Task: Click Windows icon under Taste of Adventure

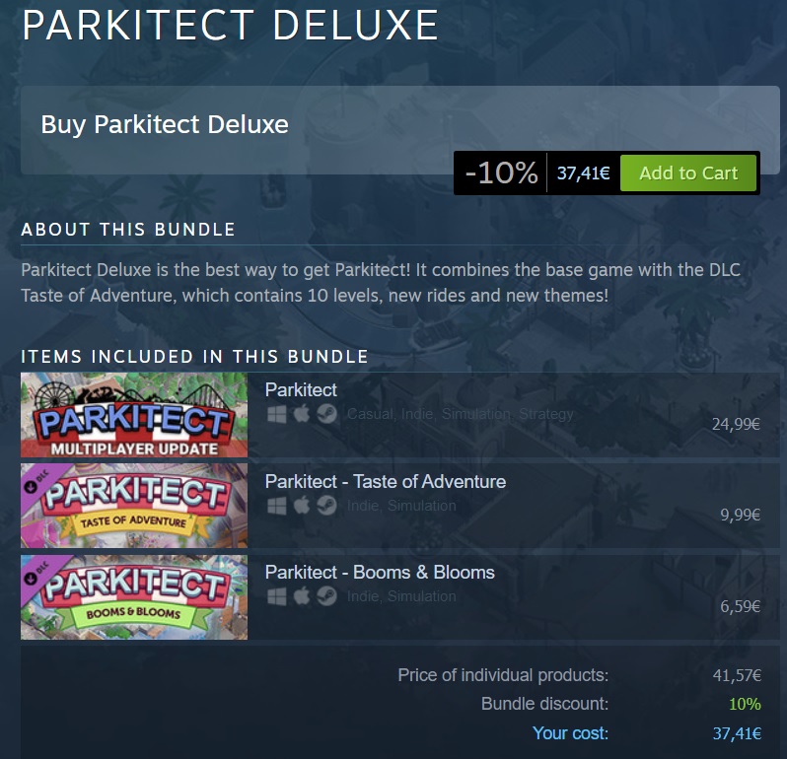Action: pyautogui.click(x=276, y=506)
